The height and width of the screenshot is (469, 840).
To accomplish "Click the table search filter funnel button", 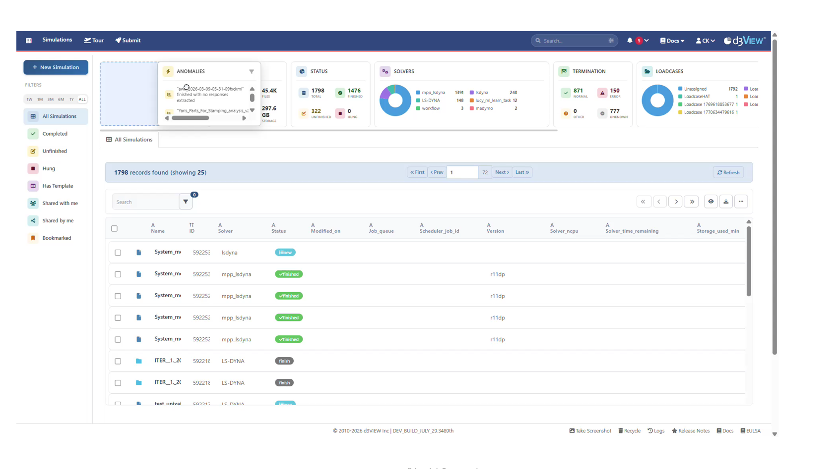I will [186, 202].
